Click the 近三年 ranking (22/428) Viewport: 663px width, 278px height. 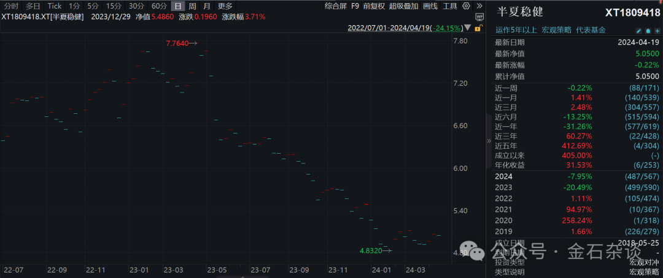tap(643, 137)
